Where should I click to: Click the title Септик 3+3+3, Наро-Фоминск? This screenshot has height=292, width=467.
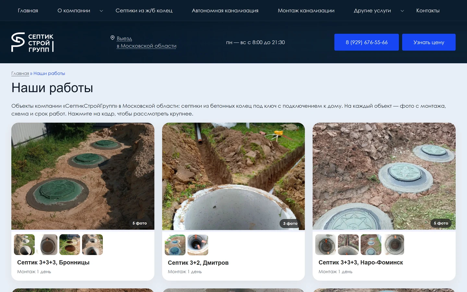click(x=361, y=262)
